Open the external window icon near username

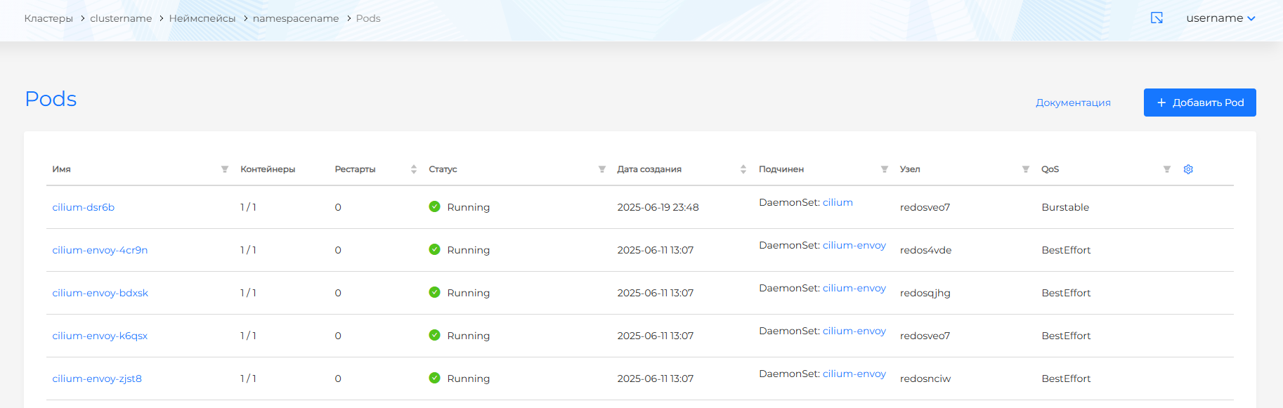[x=1157, y=18]
